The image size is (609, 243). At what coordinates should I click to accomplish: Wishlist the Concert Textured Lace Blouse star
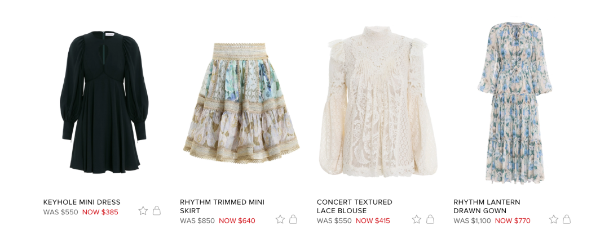point(417,219)
